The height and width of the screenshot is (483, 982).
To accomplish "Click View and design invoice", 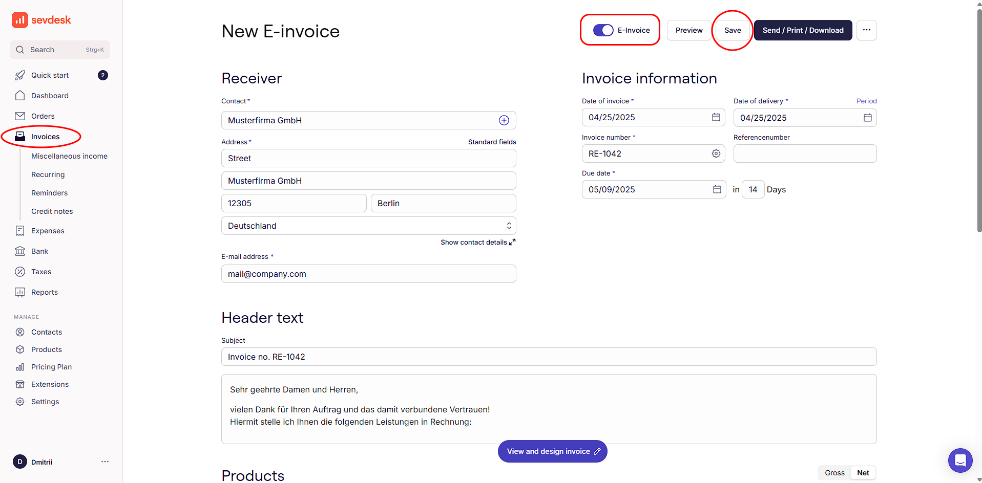I will (x=552, y=451).
